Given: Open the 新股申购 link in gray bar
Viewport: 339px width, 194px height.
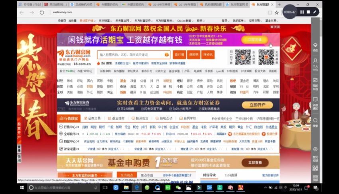Looking at the screenshot, I should tap(105, 71).
